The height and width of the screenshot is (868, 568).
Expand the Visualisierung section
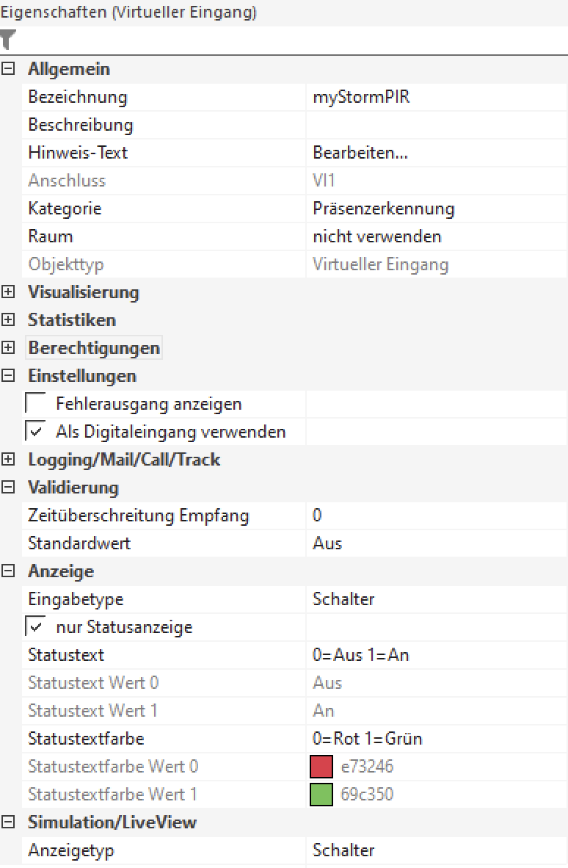click(9, 292)
